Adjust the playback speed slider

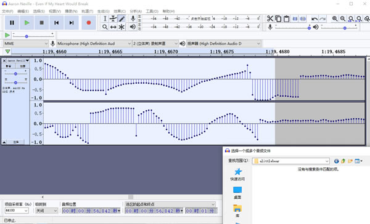click(33, 36)
